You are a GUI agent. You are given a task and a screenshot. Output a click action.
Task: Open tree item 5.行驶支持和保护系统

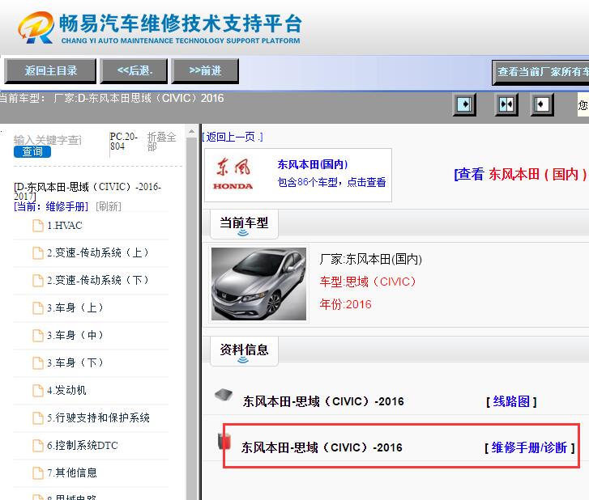pos(98,417)
